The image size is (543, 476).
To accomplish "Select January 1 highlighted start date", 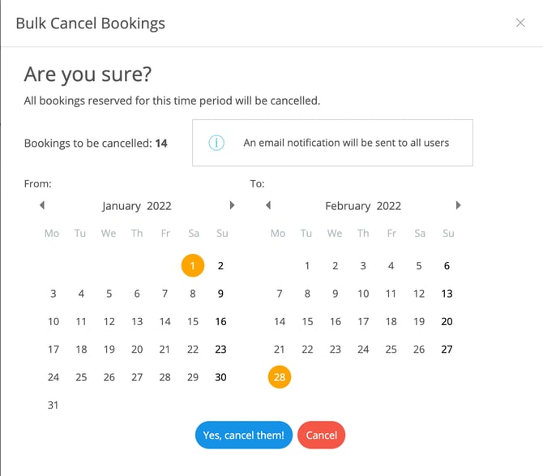I will pyautogui.click(x=193, y=265).
